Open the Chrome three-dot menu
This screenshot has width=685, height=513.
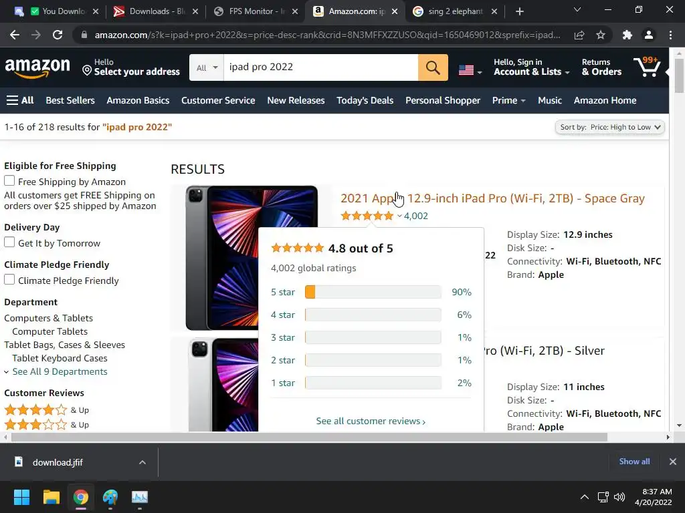pos(670,35)
